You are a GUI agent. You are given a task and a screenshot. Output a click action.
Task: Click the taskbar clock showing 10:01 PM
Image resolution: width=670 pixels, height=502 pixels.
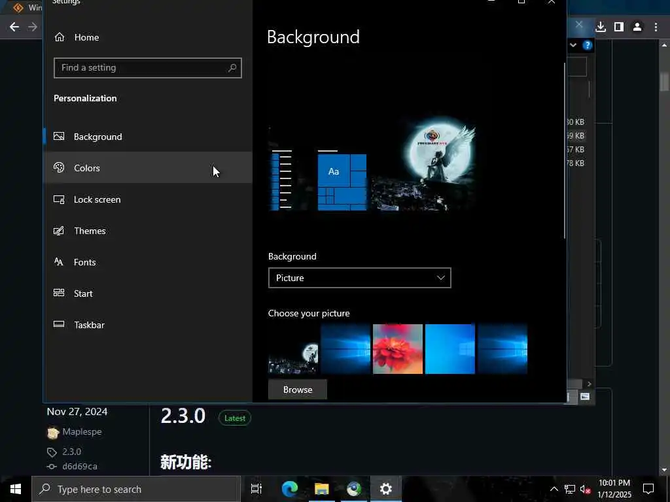614,489
